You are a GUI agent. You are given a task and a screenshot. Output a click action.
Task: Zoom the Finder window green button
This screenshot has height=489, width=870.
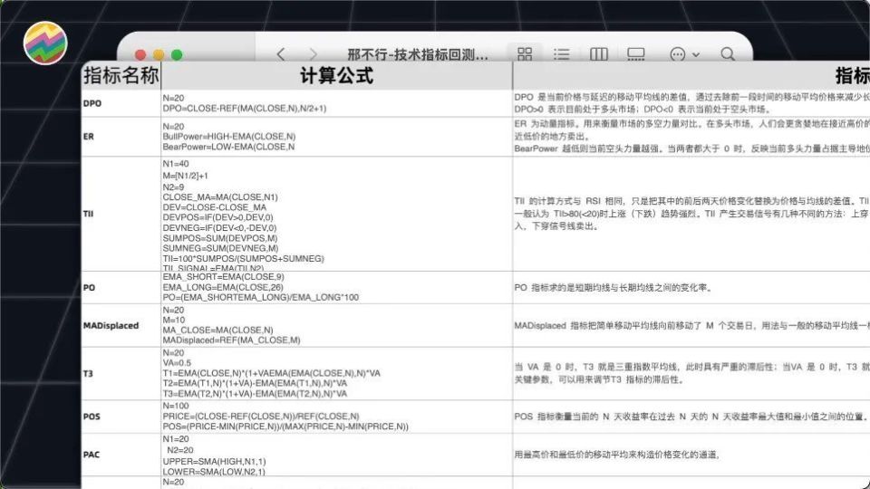tap(177, 55)
